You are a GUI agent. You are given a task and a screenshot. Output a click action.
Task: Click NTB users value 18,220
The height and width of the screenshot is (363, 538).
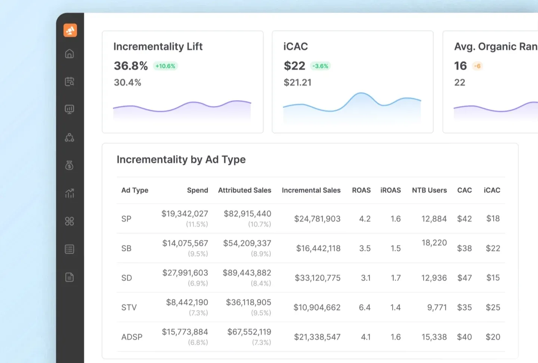[x=434, y=243]
